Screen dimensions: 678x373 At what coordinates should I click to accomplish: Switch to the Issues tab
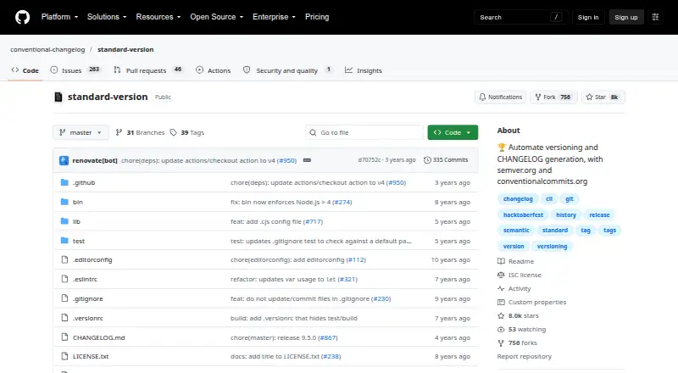tap(75, 70)
